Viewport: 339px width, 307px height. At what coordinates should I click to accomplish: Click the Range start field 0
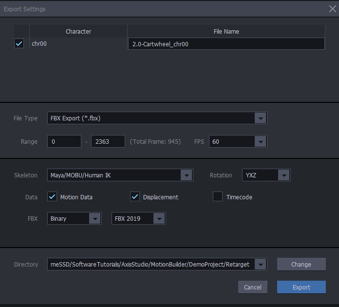pyautogui.click(x=64, y=141)
